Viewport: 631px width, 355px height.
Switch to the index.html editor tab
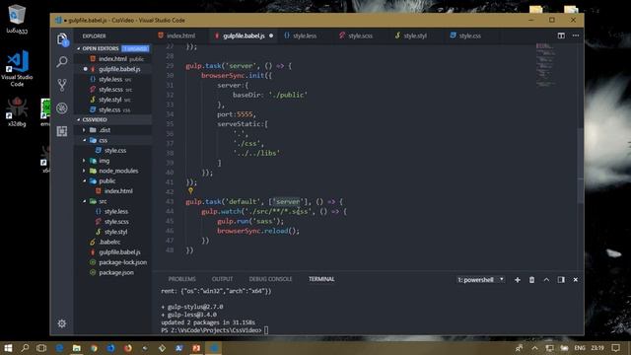point(180,35)
